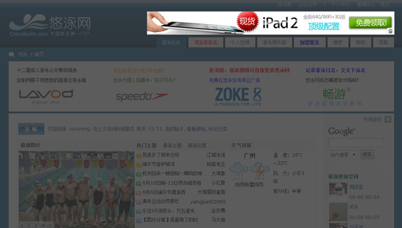Click the thread icon beside 我进步了却未达标
Image resolution: width=402 pixels, height=228 pixels.
point(139,156)
